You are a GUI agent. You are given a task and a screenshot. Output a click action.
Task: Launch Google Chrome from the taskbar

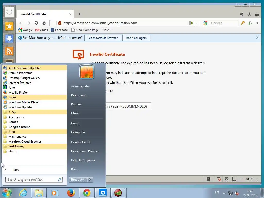click(x=87, y=193)
